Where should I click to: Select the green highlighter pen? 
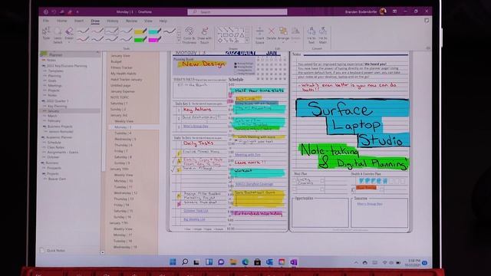click(x=140, y=39)
